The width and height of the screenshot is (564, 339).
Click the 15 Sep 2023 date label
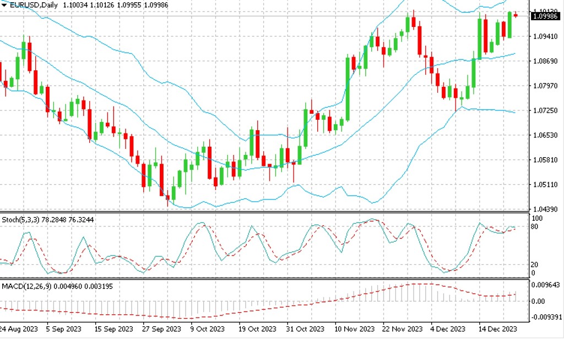(113, 329)
